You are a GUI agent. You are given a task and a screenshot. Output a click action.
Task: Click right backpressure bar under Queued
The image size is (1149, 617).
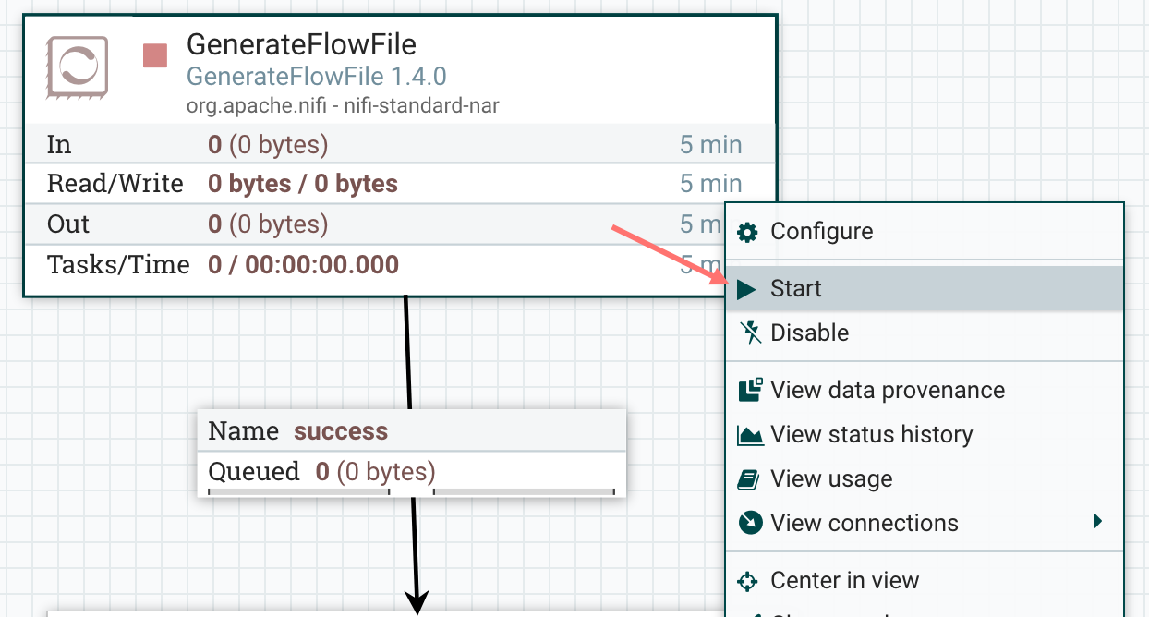tap(524, 491)
